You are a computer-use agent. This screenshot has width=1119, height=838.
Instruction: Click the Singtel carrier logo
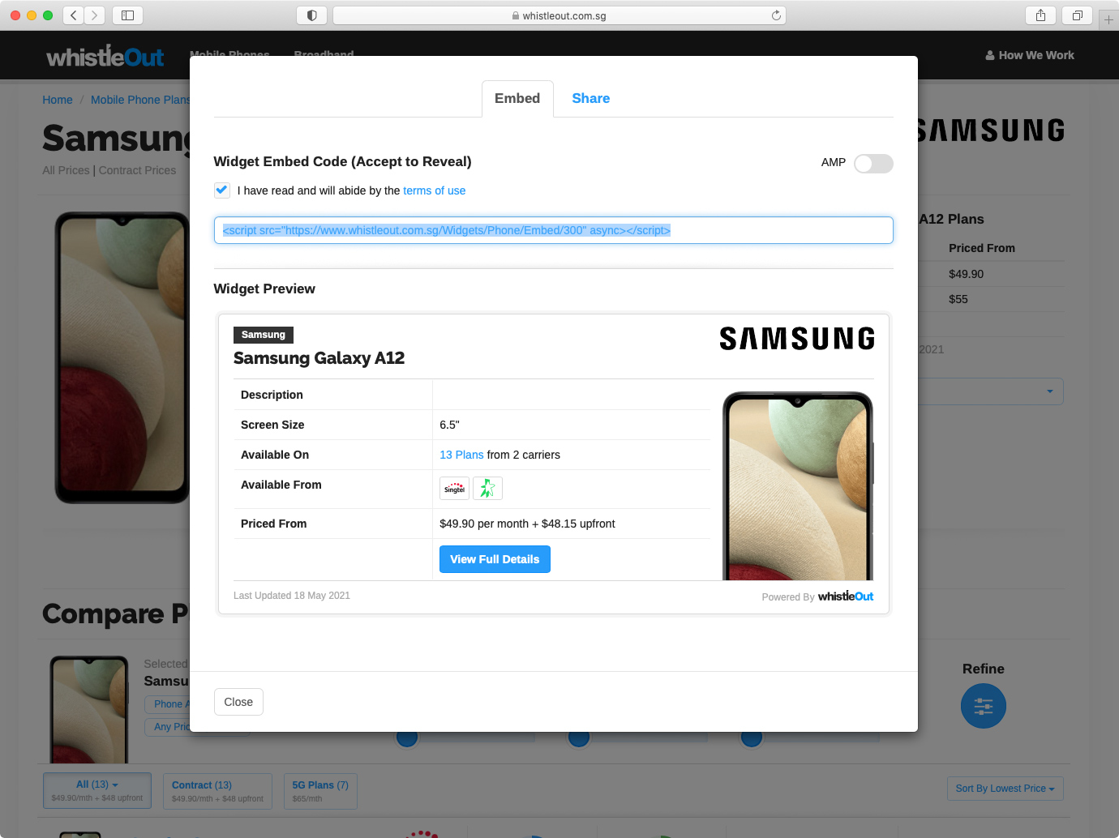(454, 489)
